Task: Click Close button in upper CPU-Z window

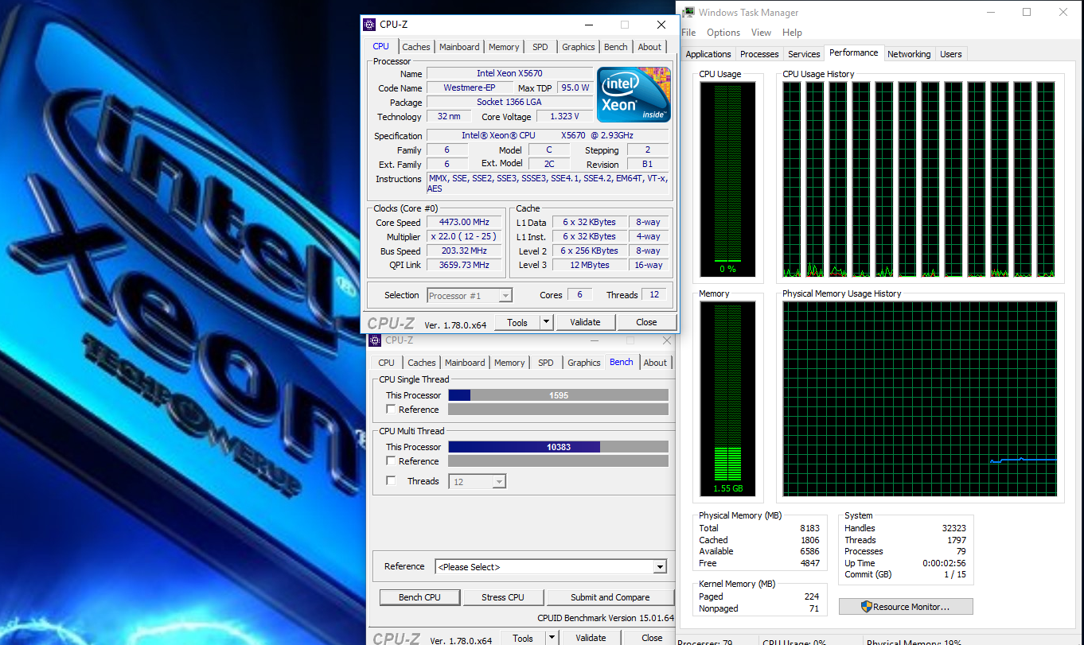Action: tap(646, 322)
